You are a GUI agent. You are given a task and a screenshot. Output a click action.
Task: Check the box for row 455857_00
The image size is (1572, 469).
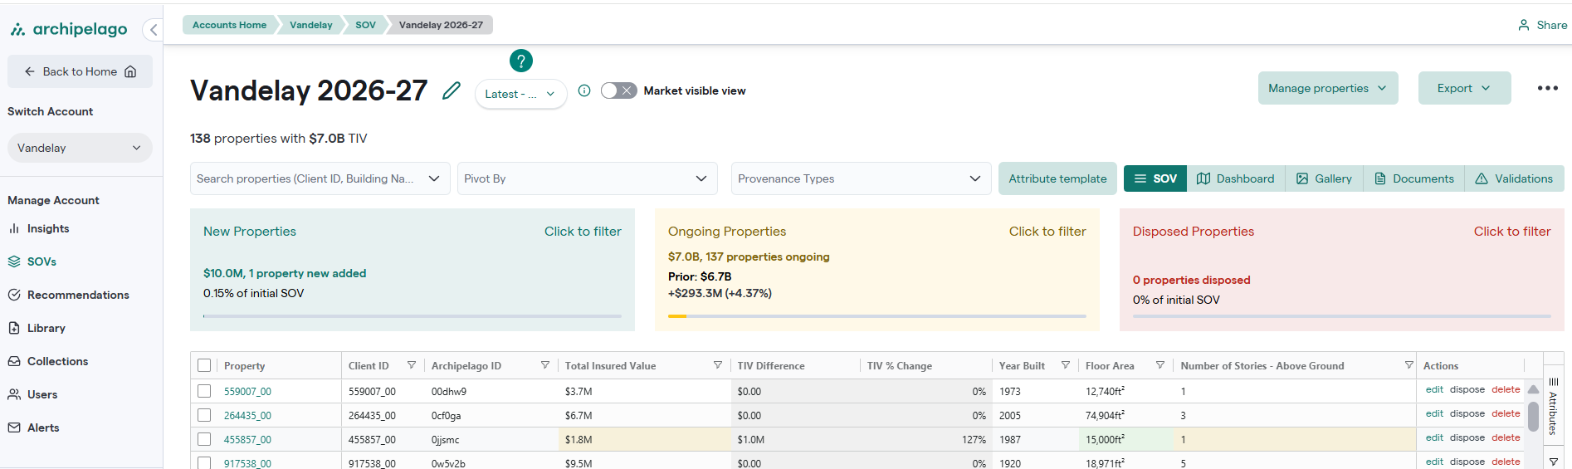tap(204, 439)
